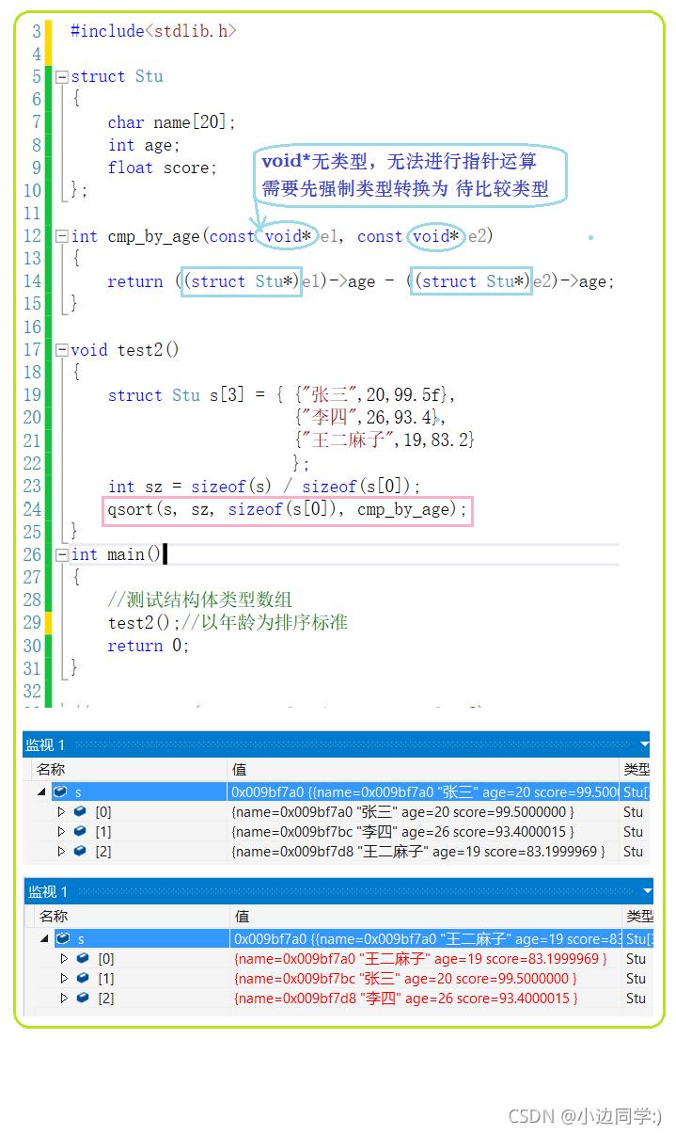Click the cube icon of [1] 李四 row
The width and height of the screenshot is (676, 1135).
80,832
